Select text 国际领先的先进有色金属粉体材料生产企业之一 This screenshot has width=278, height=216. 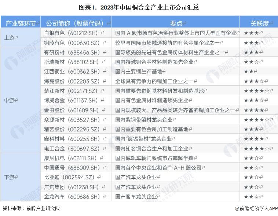(x=170, y=52)
